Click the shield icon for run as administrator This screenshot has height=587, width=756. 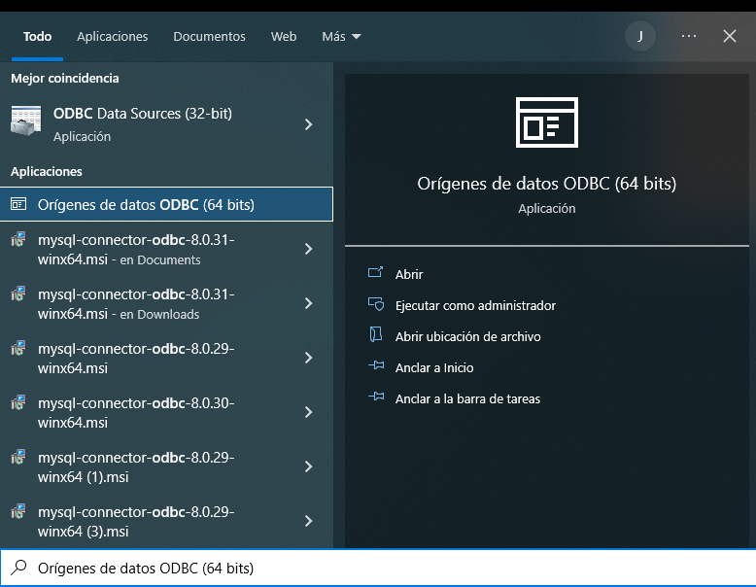tap(376, 304)
